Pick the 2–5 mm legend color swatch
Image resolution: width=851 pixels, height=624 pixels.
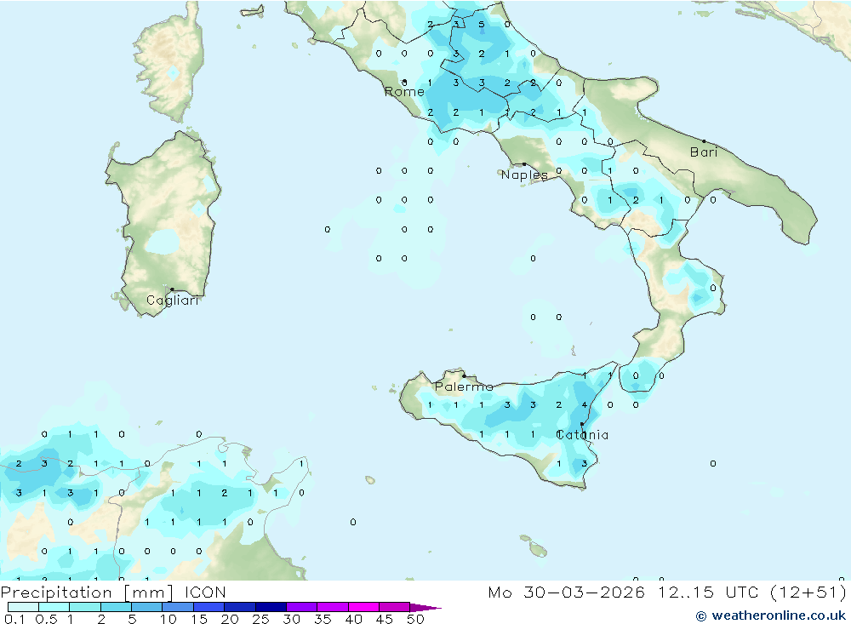pyautogui.click(x=116, y=607)
